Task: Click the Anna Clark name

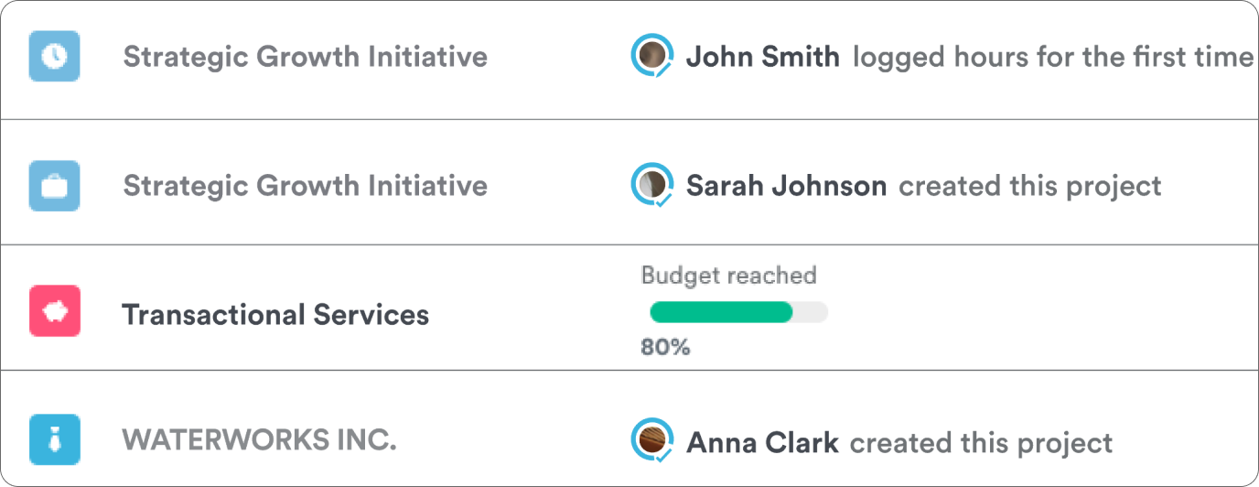Action: 762,444
